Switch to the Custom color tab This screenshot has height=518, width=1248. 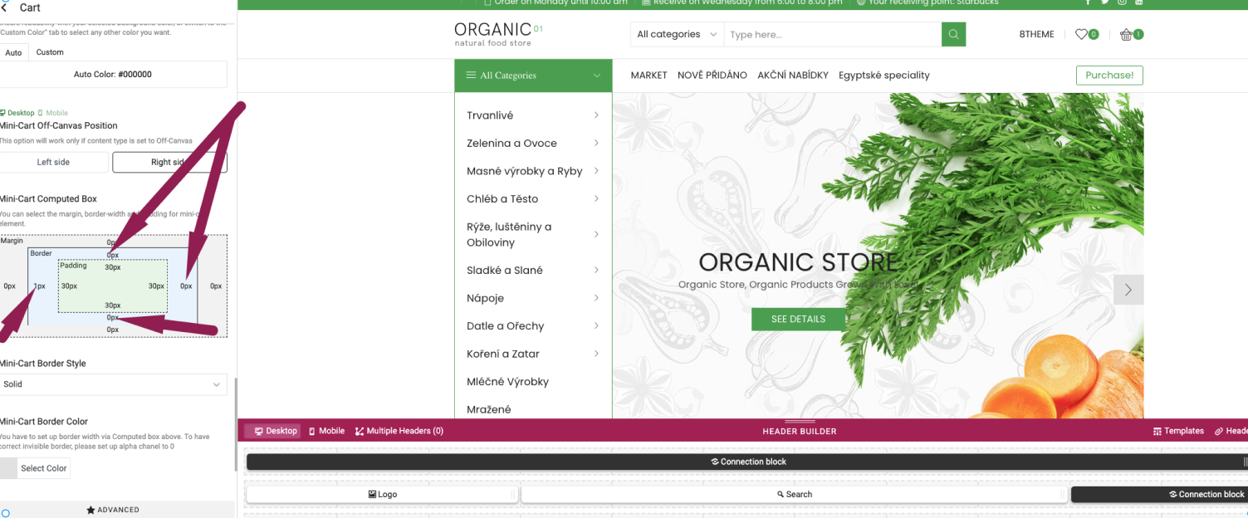click(x=50, y=52)
